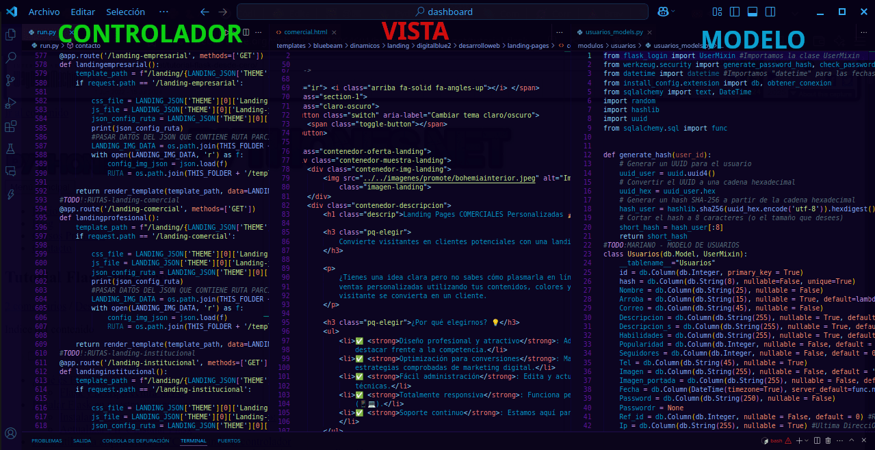Open a new terminal with the plus icon
The height and width of the screenshot is (450, 875).
[x=800, y=440]
